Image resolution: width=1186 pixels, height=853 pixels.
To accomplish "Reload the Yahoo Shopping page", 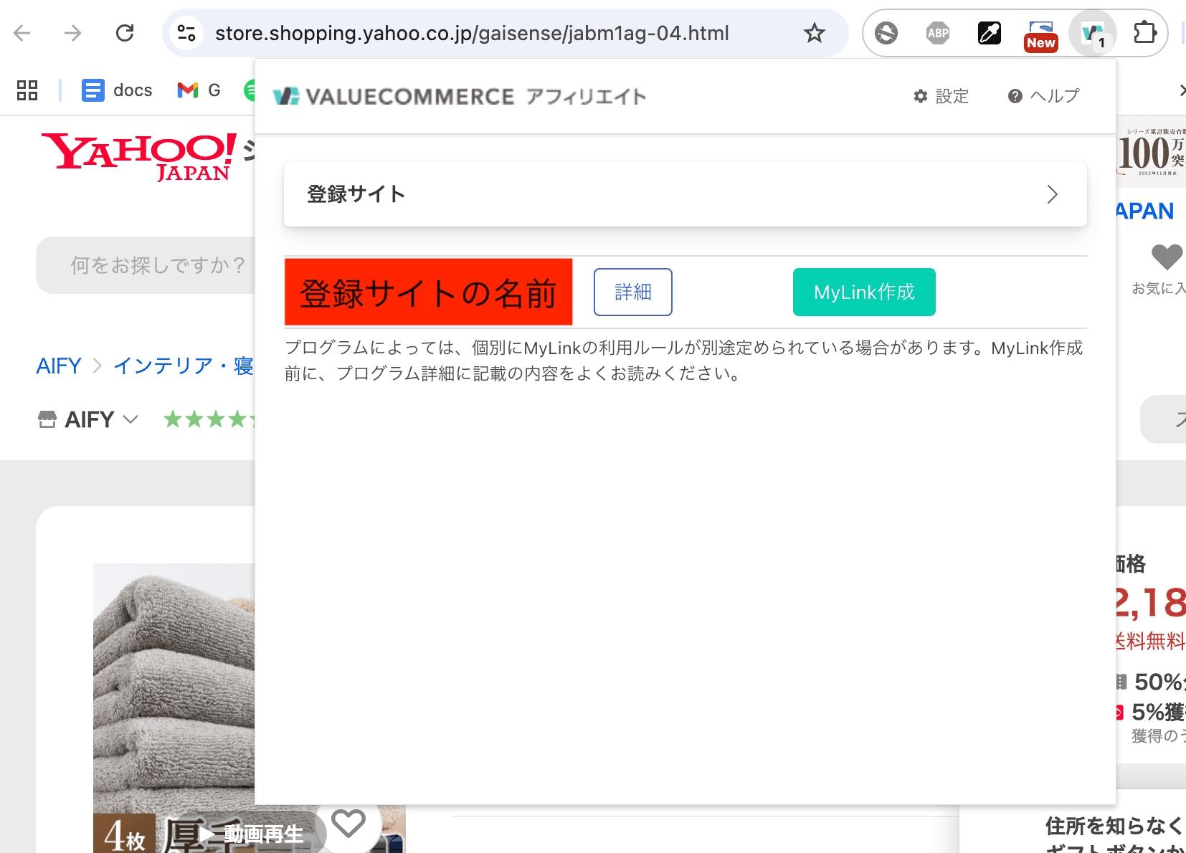I will coord(125,32).
